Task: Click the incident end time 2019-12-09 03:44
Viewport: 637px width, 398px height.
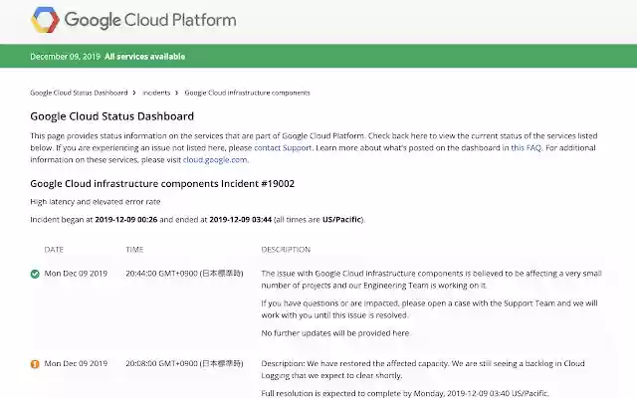Action: click(x=241, y=219)
